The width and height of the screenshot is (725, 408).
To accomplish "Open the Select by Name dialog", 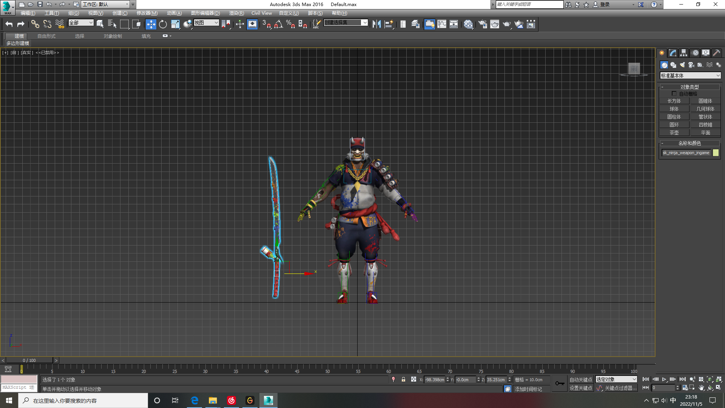I will click(x=112, y=24).
